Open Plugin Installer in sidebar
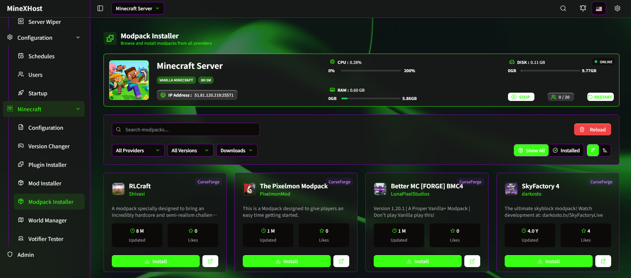This screenshot has width=631, height=278. [49, 165]
